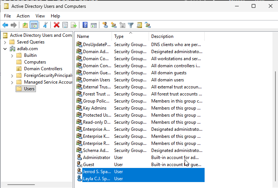Screen dimensions: 278x188
Task: Select the Jerrod S. Spa... user
Action: pos(140,172)
